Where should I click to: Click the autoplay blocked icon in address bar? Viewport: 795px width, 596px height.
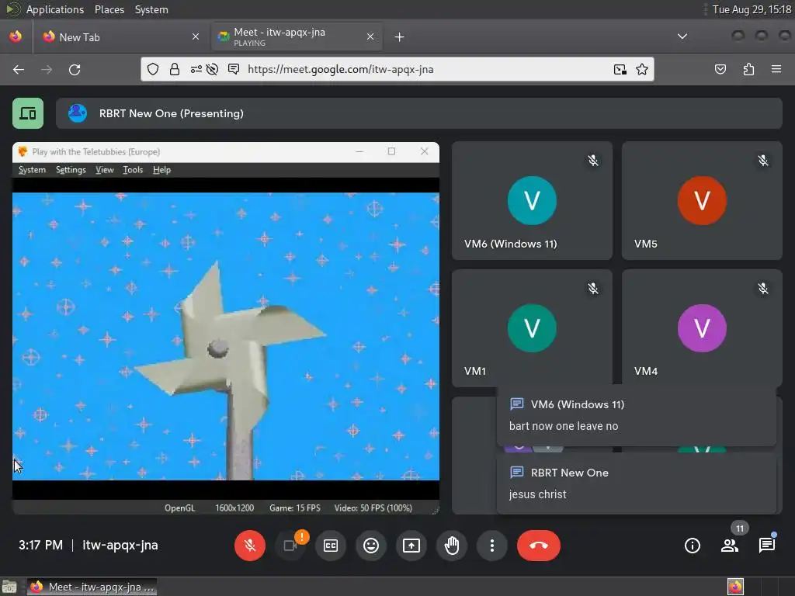pyautogui.click(x=213, y=69)
